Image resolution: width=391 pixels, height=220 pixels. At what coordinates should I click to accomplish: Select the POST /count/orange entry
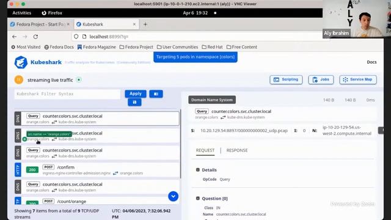(x=97, y=201)
